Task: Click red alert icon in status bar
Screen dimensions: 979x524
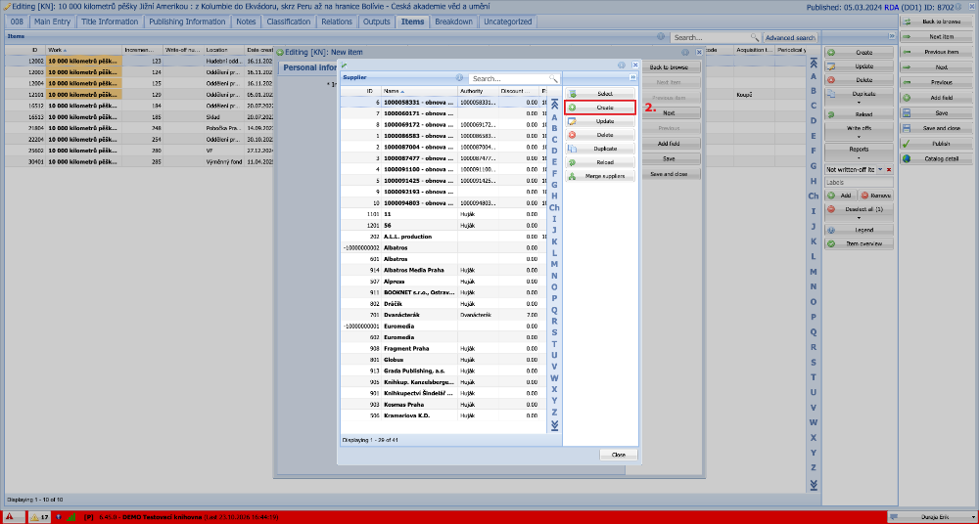Action: click(x=10, y=517)
